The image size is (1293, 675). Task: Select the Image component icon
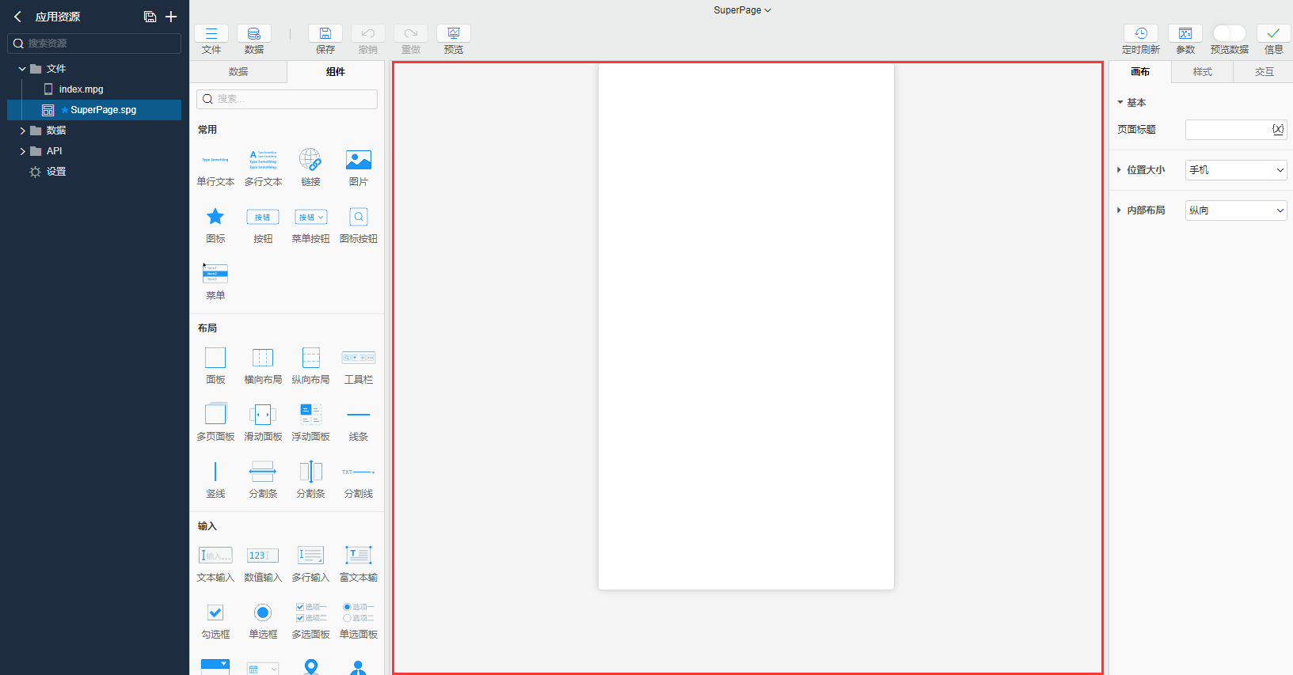click(358, 161)
